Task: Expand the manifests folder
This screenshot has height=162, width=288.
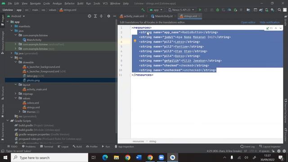Action: click(x=12, y=26)
